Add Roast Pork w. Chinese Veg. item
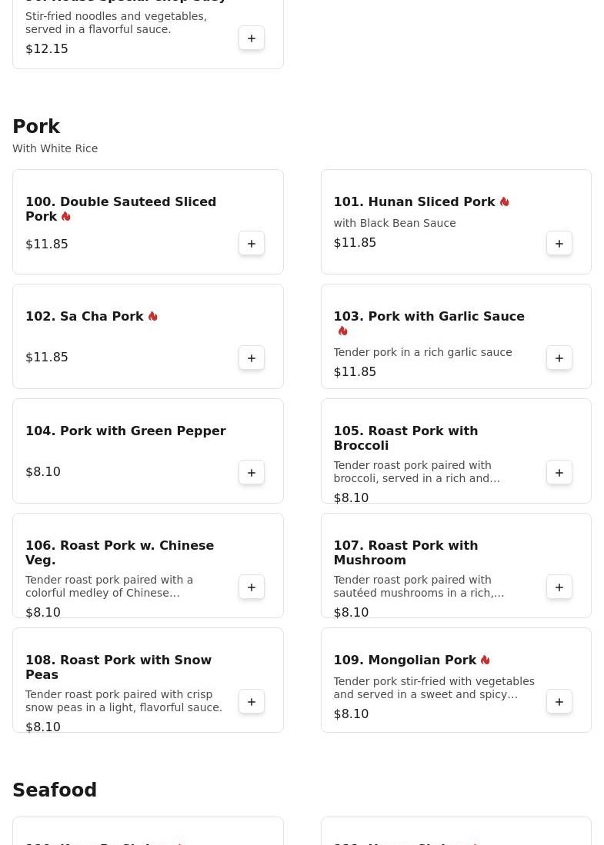The width and height of the screenshot is (604, 845). tap(252, 587)
